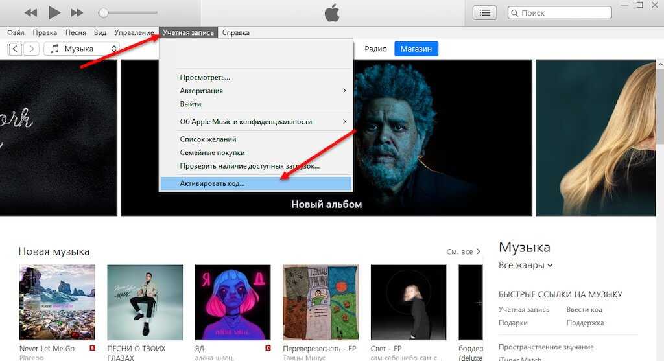Switch to the Магазин tab
Viewport: 664px width, 361px height.
[x=416, y=49]
